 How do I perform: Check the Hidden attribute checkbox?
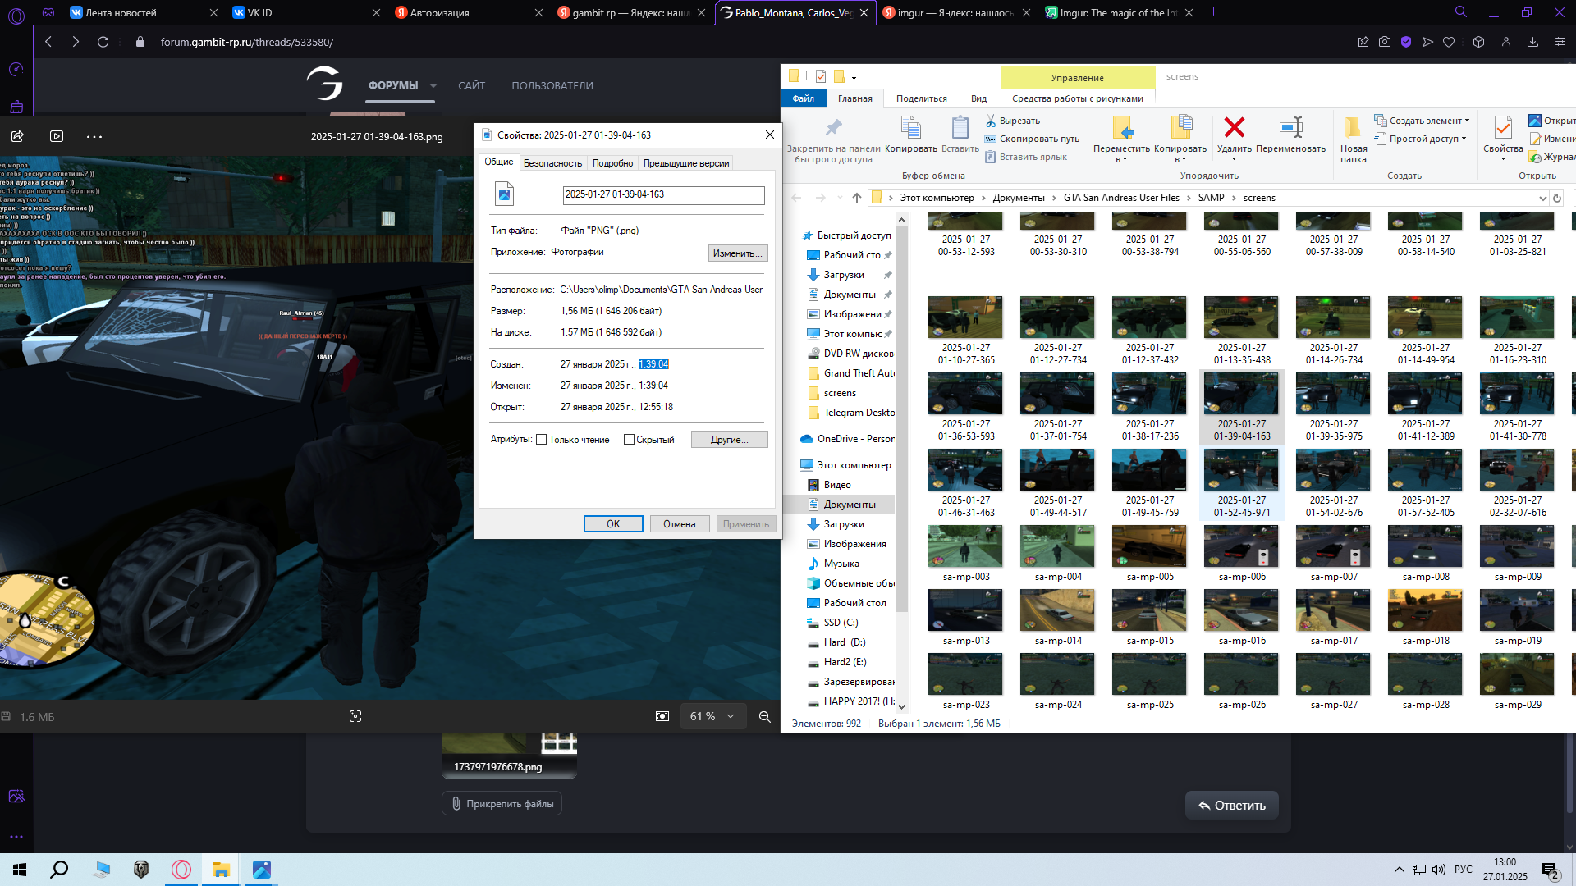click(629, 440)
